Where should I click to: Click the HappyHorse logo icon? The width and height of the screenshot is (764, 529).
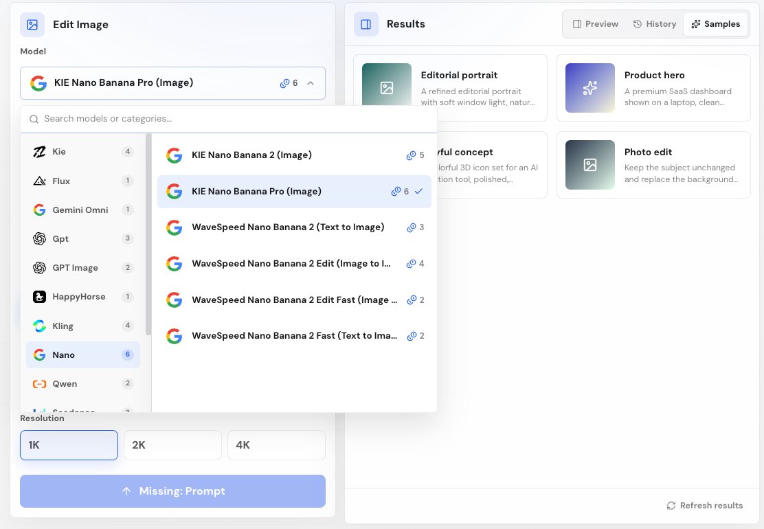[x=39, y=297]
